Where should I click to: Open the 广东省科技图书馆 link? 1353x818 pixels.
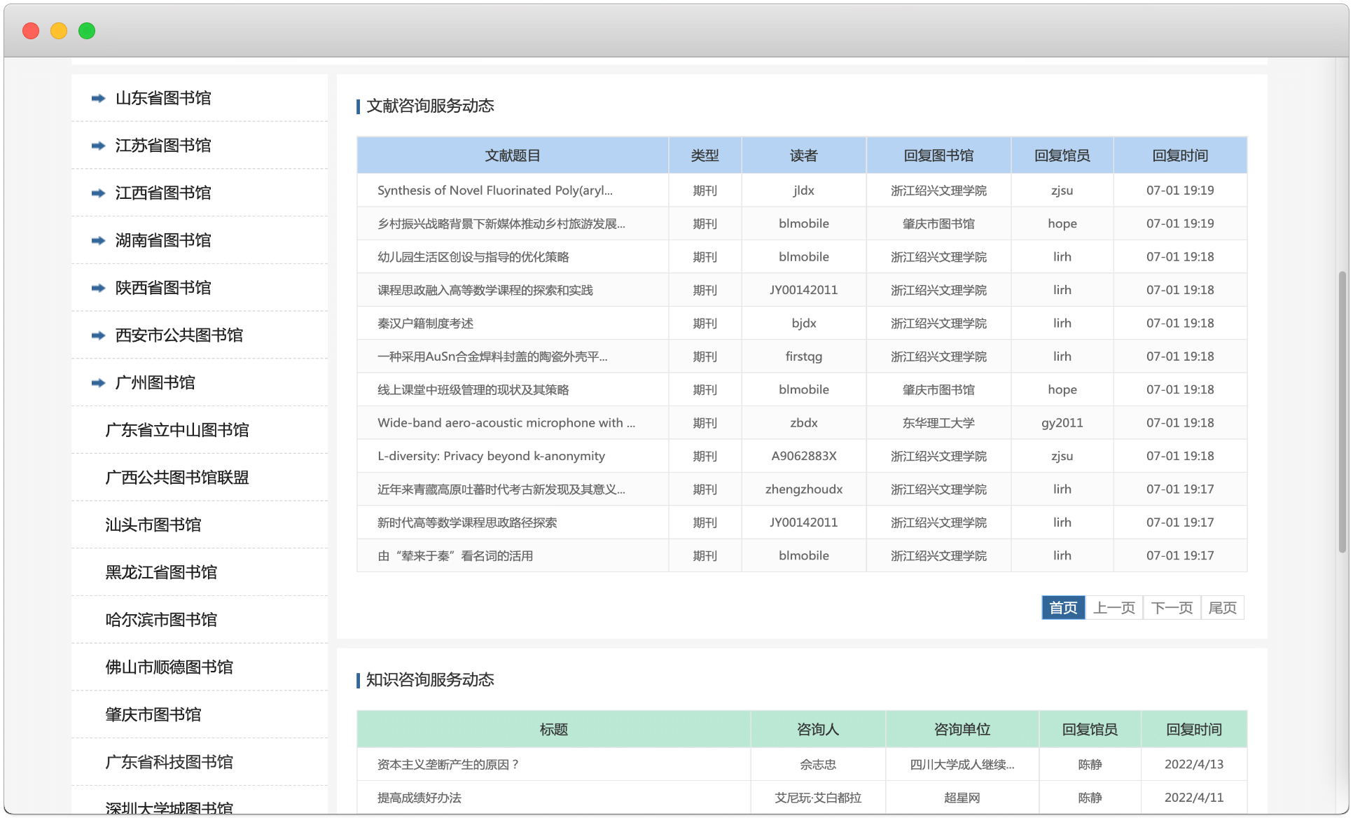169,763
